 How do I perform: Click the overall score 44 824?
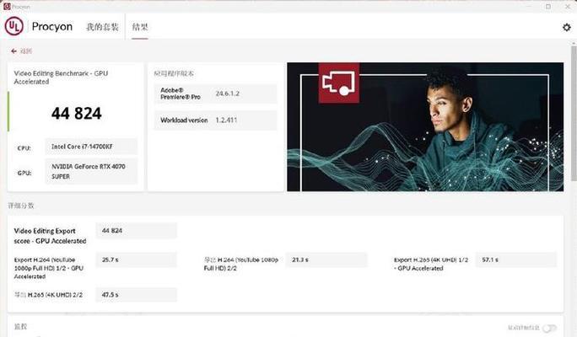tap(77, 113)
